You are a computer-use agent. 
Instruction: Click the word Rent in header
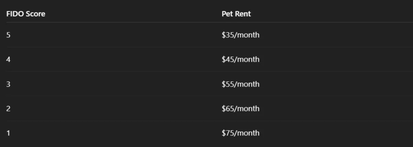[243, 14]
